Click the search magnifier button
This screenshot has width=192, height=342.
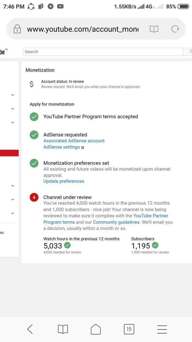point(188,52)
